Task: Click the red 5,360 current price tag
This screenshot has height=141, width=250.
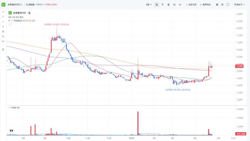Action: coord(239,66)
